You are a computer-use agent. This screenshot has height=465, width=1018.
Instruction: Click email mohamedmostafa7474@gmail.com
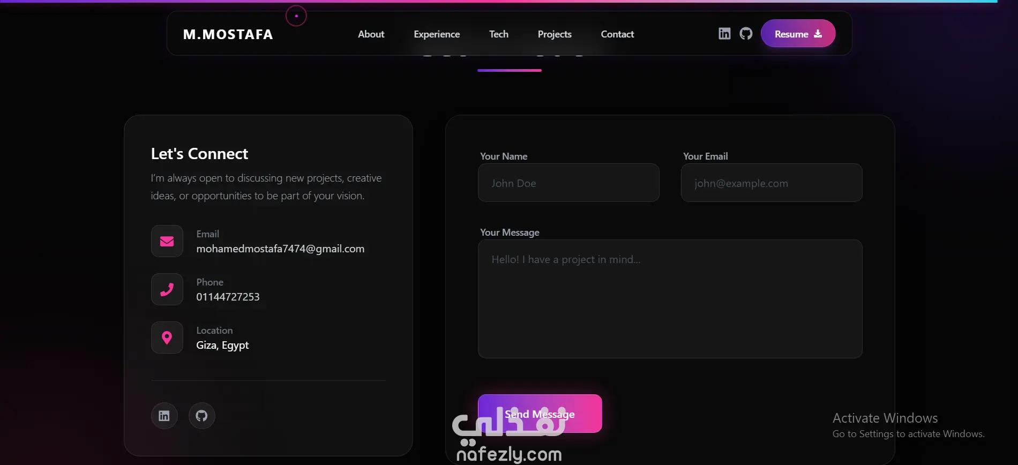tap(280, 249)
